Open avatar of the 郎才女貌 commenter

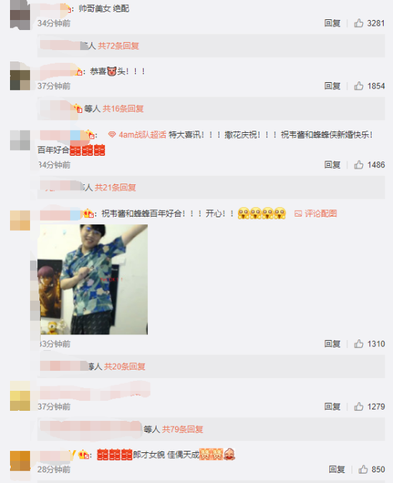point(20,461)
